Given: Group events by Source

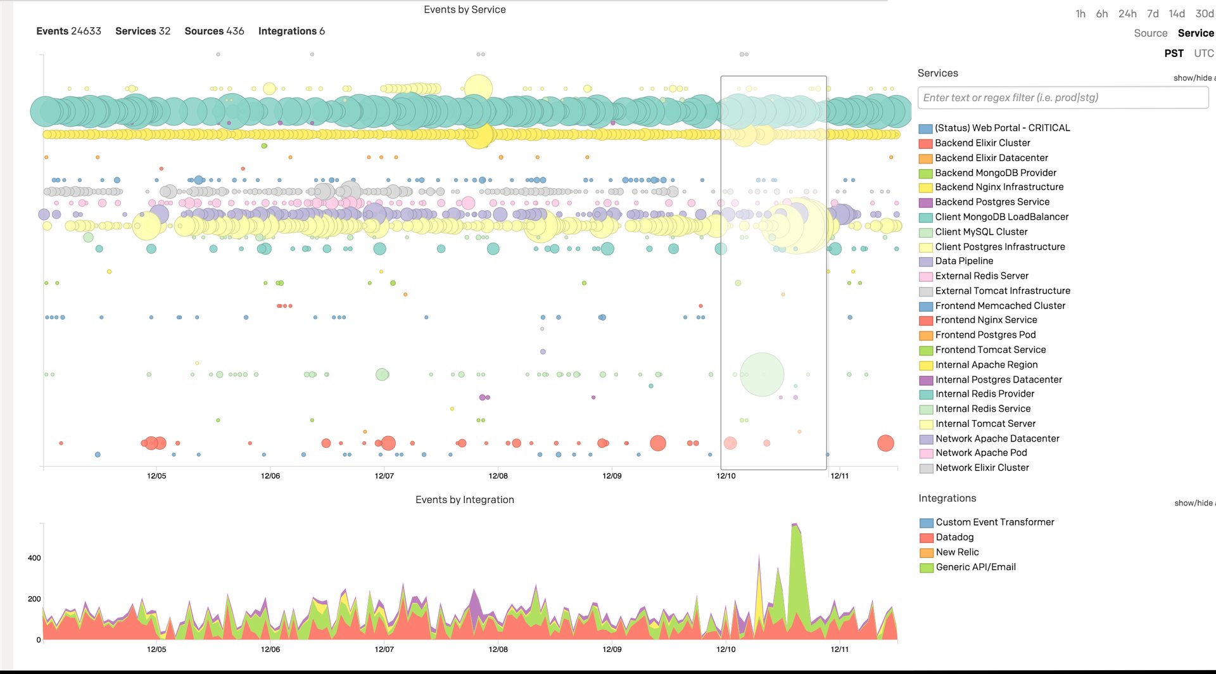Looking at the screenshot, I should pos(1150,34).
